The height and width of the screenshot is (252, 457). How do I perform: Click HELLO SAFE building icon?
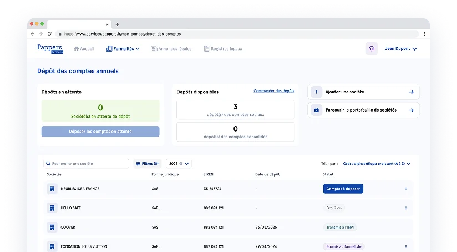[x=52, y=208]
